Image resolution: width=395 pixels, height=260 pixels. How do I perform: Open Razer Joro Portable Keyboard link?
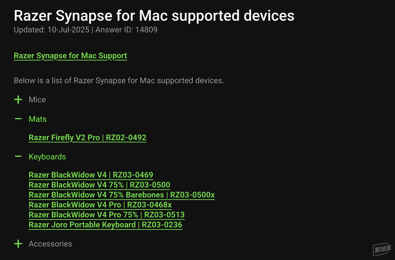[105, 225]
